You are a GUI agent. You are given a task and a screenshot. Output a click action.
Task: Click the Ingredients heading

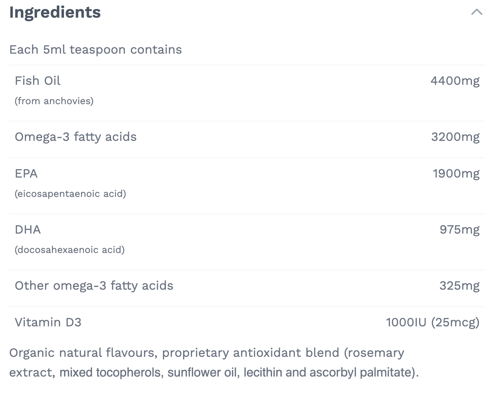click(55, 12)
